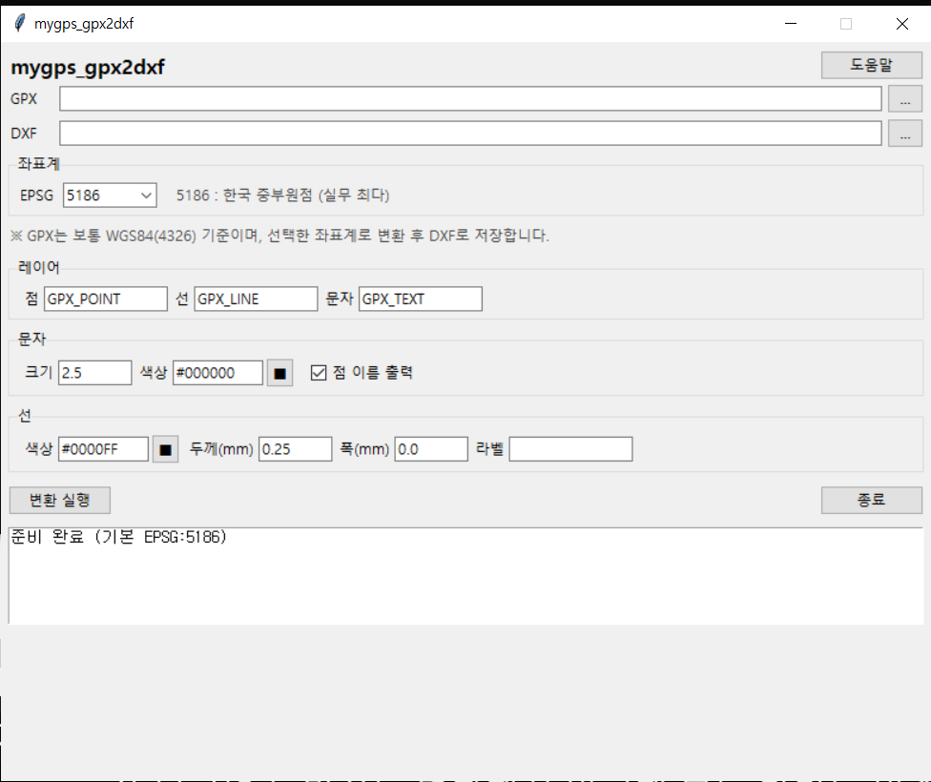This screenshot has width=931, height=782.
Task: Pick line color with swatch button
Action: click(x=165, y=449)
